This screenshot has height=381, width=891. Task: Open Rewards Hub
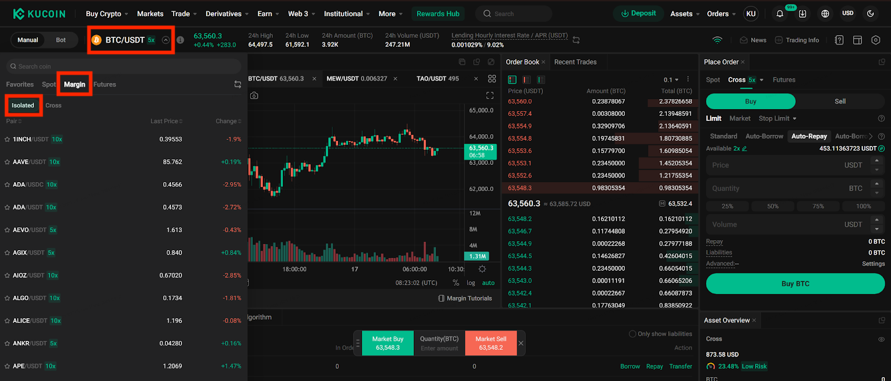(438, 14)
